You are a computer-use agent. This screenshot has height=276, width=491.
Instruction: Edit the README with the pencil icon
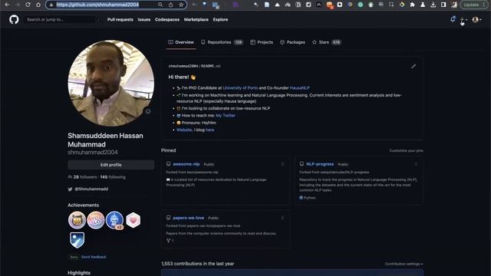coord(414,67)
